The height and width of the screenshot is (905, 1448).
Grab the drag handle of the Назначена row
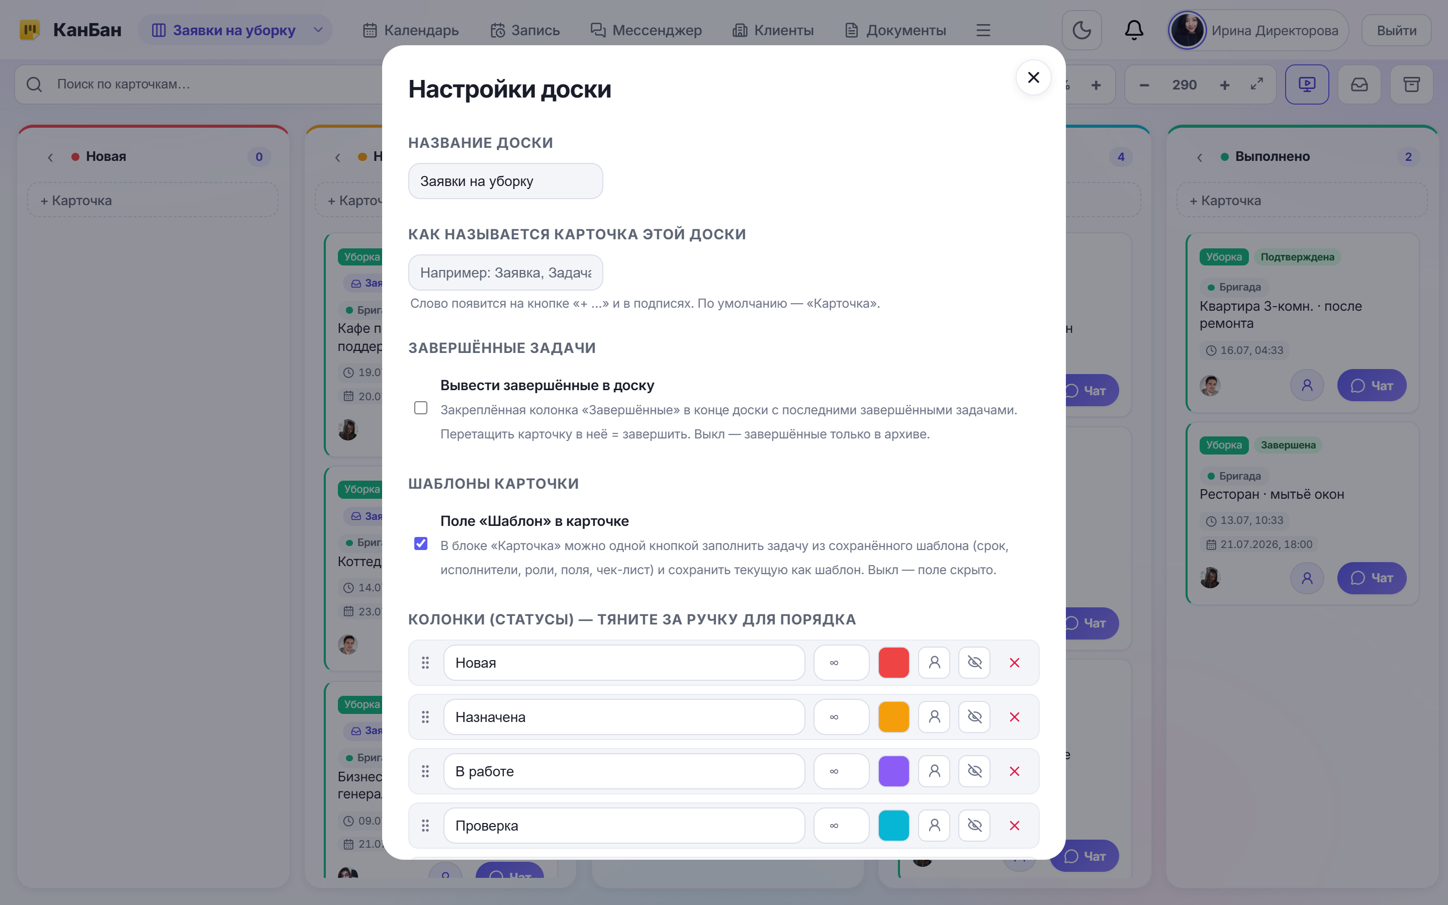[x=425, y=717]
